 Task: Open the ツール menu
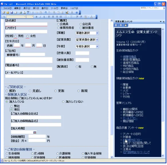[54, 8]
